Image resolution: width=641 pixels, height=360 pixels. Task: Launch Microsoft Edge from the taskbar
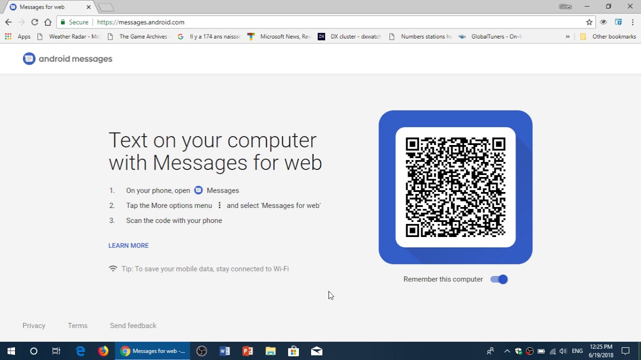80,351
